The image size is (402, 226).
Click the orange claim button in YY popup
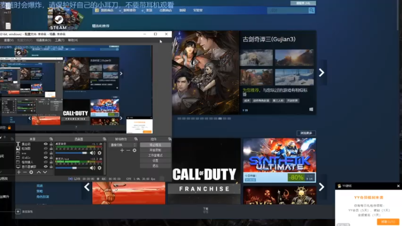coord(388,221)
